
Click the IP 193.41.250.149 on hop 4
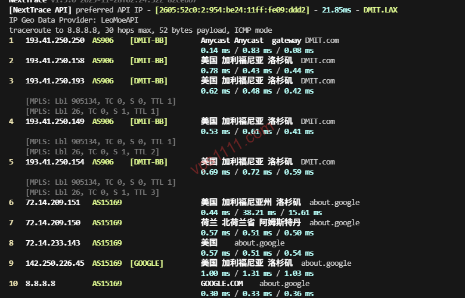point(55,121)
